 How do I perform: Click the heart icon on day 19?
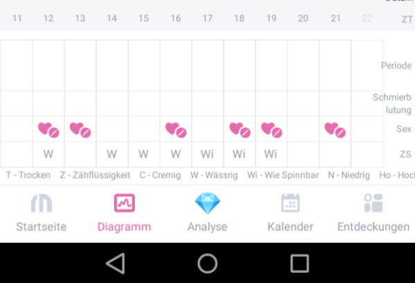[x=272, y=129]
